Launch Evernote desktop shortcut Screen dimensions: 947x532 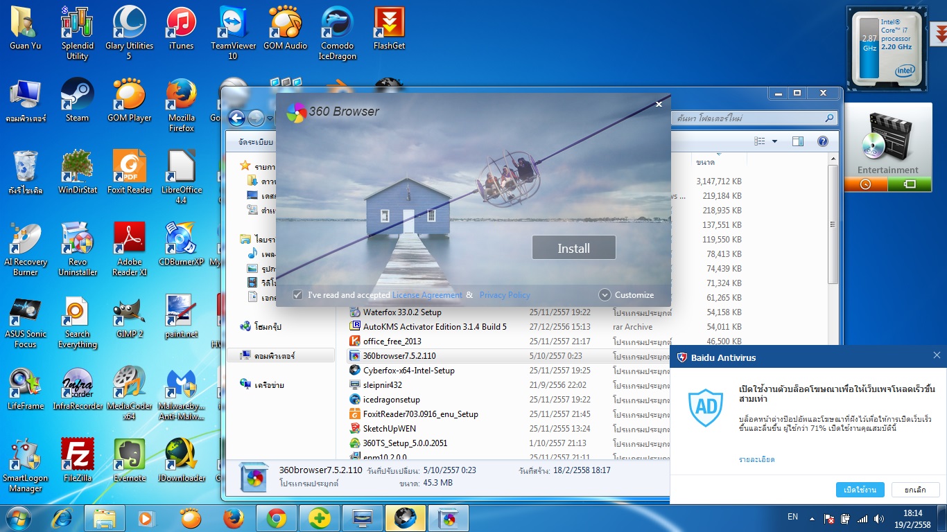(129, 461)
